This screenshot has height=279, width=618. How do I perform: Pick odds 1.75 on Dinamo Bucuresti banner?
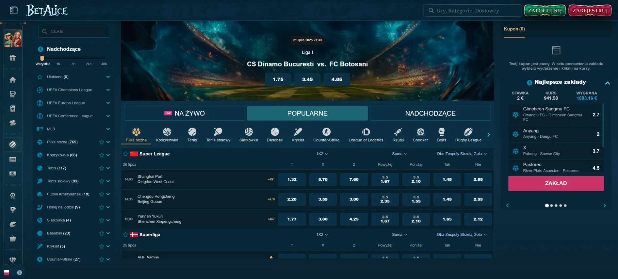click(278, 79)
